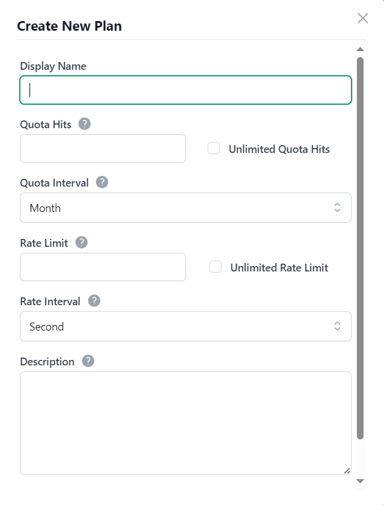Click the help icon next to Description
This screenshot has height=505, width=384.
(x=87, y=361)
